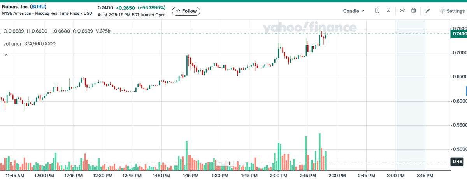This screenshot has width=467, height=179.
Task: Expand the Candle chart type dropdown
Action: point(354,11)
